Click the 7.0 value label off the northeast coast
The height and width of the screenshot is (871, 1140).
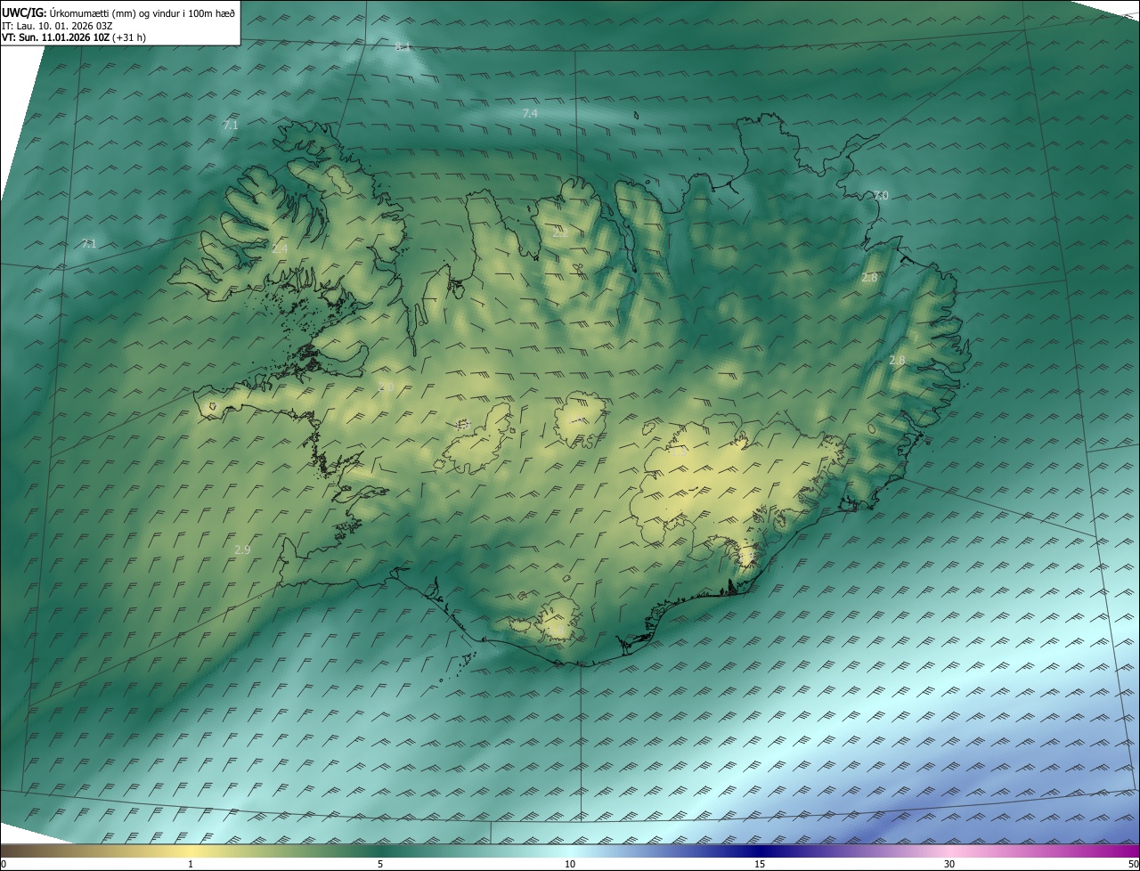point(880,195)
